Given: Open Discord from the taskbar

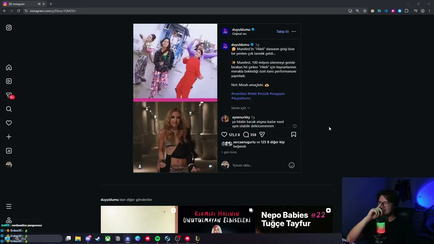Looking at the screenshot, I should tap(88, 239).
